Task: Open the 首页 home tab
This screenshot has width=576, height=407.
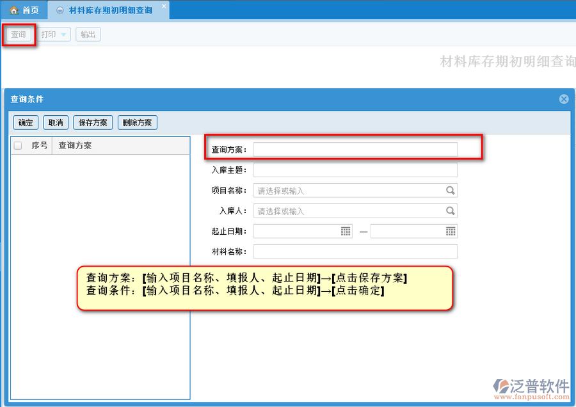Action: click(24, 10)
